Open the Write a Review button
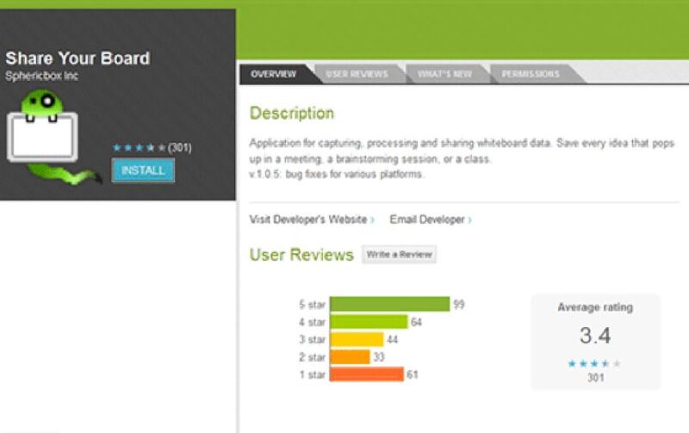Screen dimensions: 689x433 tap(399, 255)
